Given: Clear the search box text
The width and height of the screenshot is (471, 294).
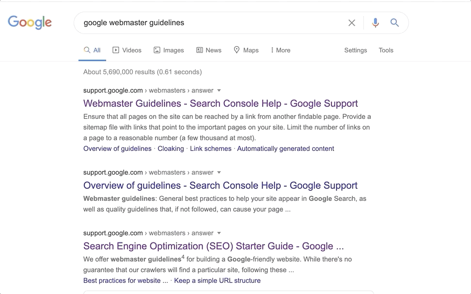Looking at the screenshot, I should 352,23.
